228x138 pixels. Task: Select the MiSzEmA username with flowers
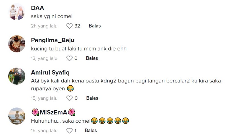point(53,112)
